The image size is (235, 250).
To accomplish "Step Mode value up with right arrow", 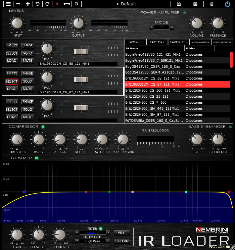I will click(172, 27).
